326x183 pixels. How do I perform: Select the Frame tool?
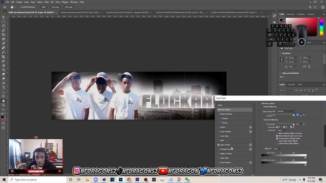click(x=4, y=39)
